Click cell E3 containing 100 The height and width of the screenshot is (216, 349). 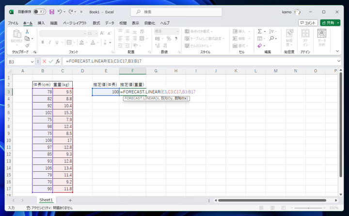pyautogui.click(x=106, y=92)
